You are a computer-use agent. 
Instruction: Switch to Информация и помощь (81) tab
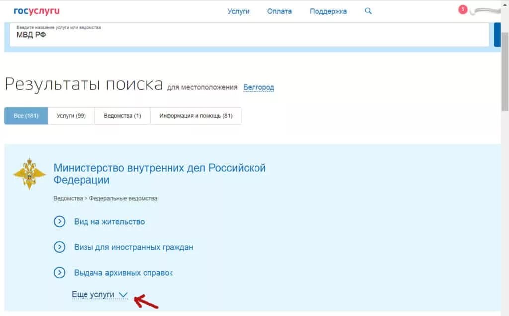[x=196, y=116]
